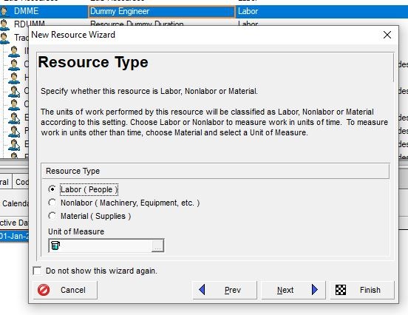Click the RDUMM resource person icon
This screenshot has width=408, height=315.
pyautogui.click(x=4, y=24)
